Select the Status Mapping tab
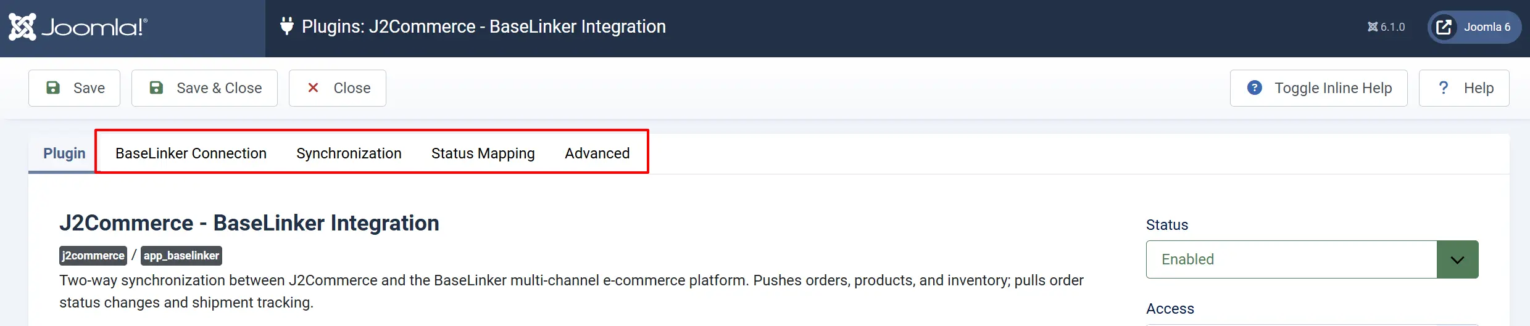The height and width of the screenshot is (326, 1530). (483, 153)
